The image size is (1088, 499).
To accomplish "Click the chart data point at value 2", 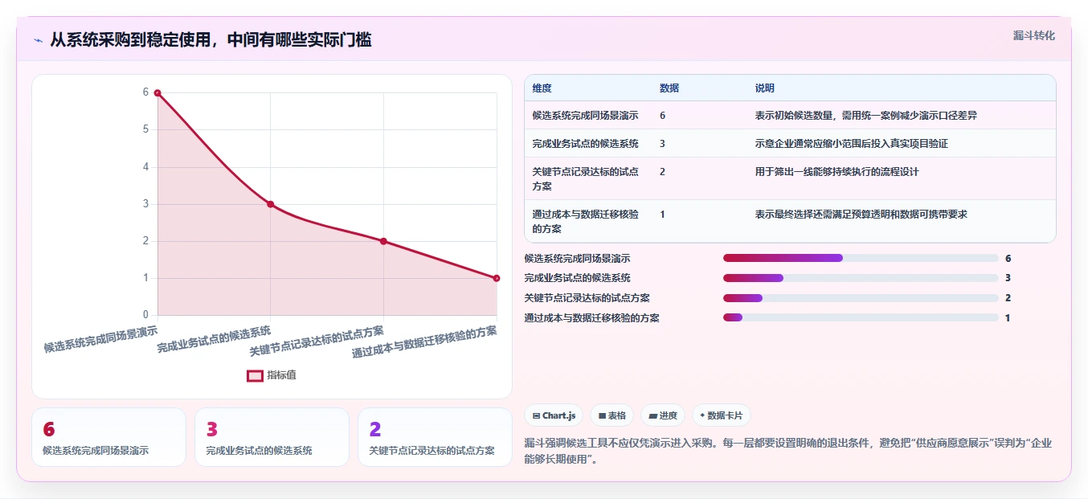I will pos(383,241).
